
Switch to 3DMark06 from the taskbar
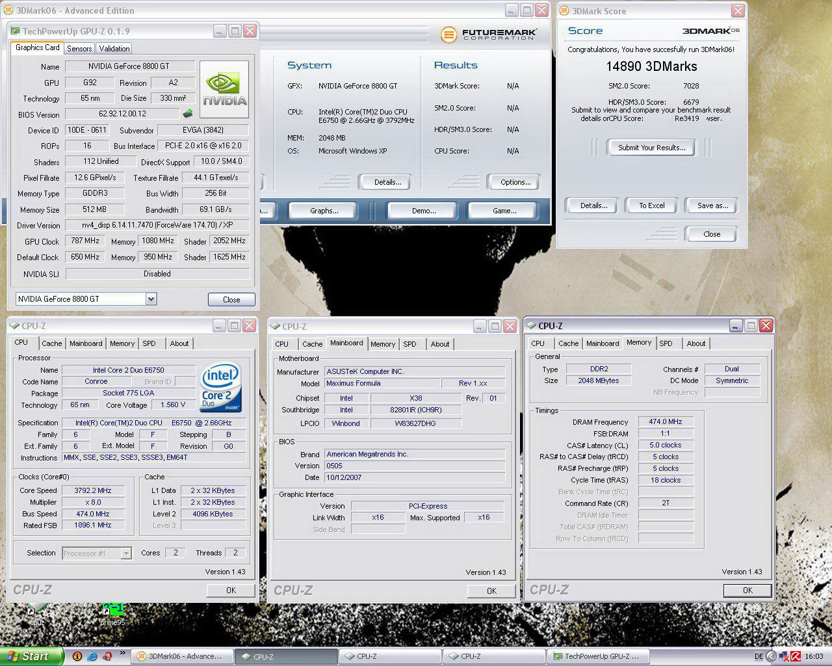[x=181, y=656]
